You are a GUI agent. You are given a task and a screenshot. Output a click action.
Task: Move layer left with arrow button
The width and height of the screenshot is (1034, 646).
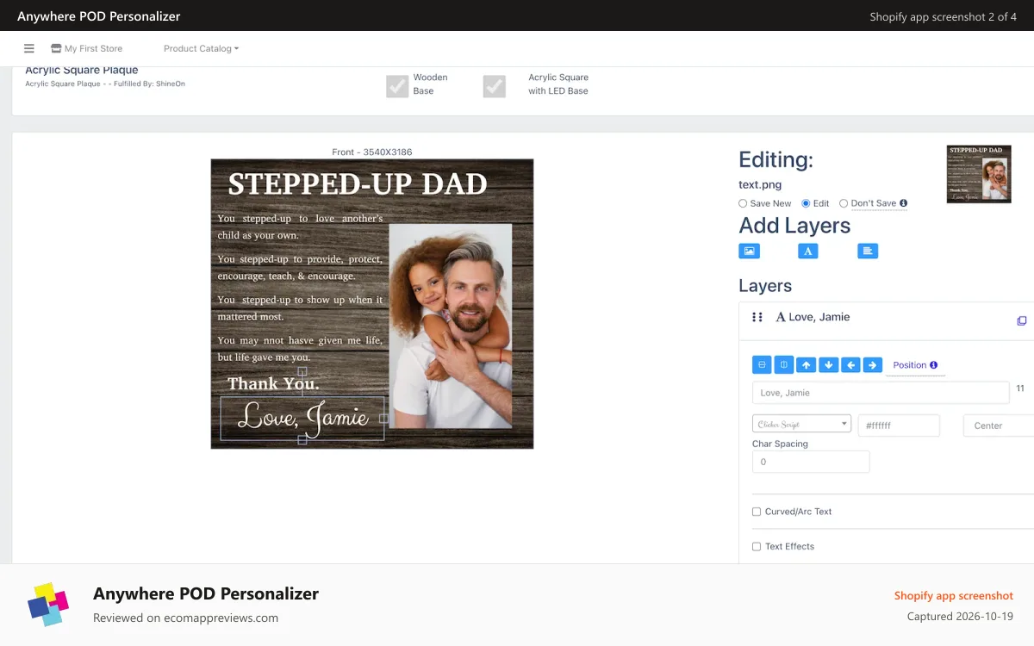pyautogui.click(x=851, y=365)
